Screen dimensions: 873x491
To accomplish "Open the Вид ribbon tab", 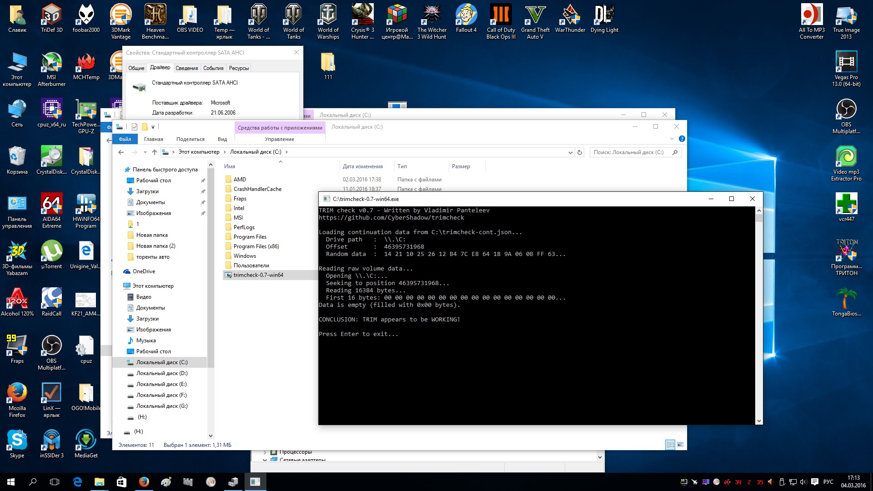I will 222,139.
